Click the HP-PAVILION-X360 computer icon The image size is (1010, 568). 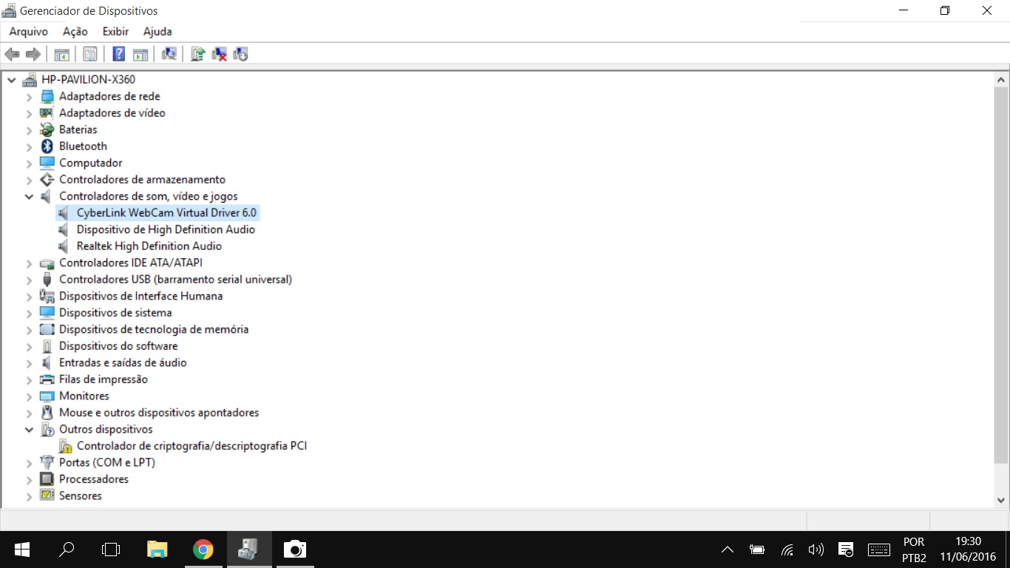tap(30, 80)
